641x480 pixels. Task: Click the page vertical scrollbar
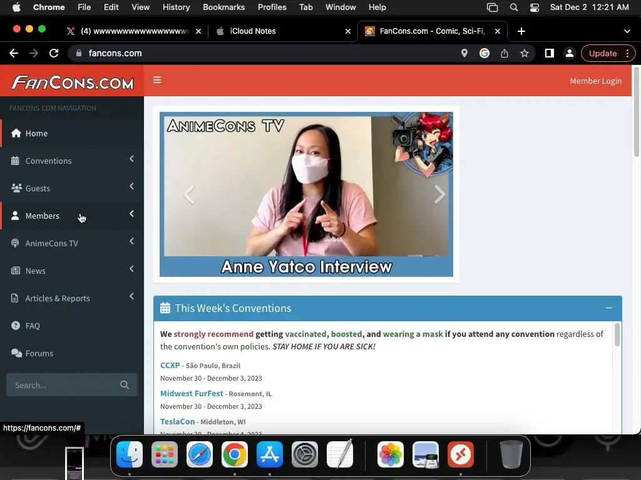[637, 111]
